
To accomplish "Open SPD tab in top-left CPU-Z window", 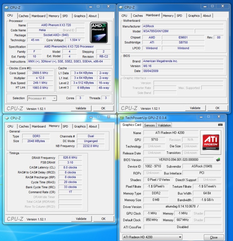I will (65, 16).
